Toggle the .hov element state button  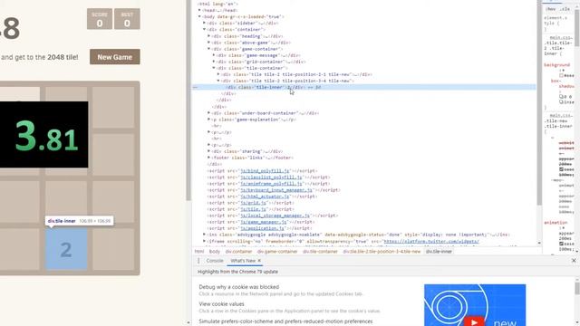pos(551,9)
